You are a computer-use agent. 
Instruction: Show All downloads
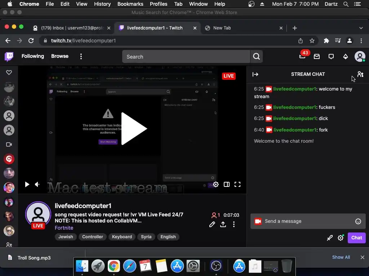pos(341,257)
